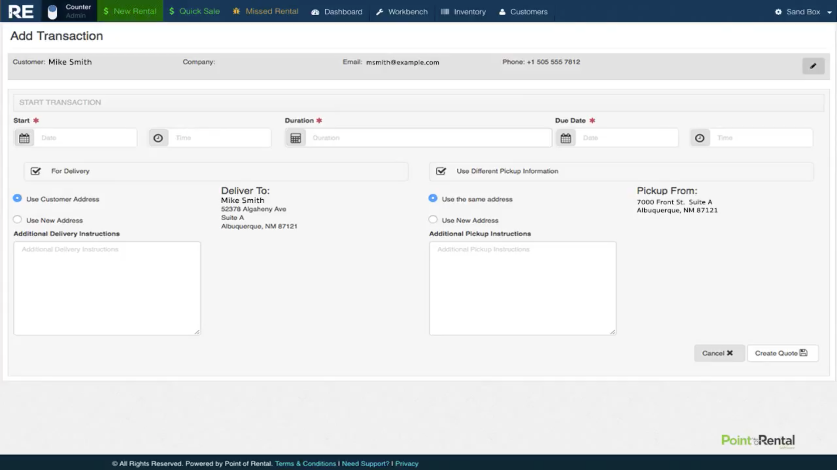Open the Sand Box dropdown menu
Screen dimensions: 837x470
coord(803,12)
